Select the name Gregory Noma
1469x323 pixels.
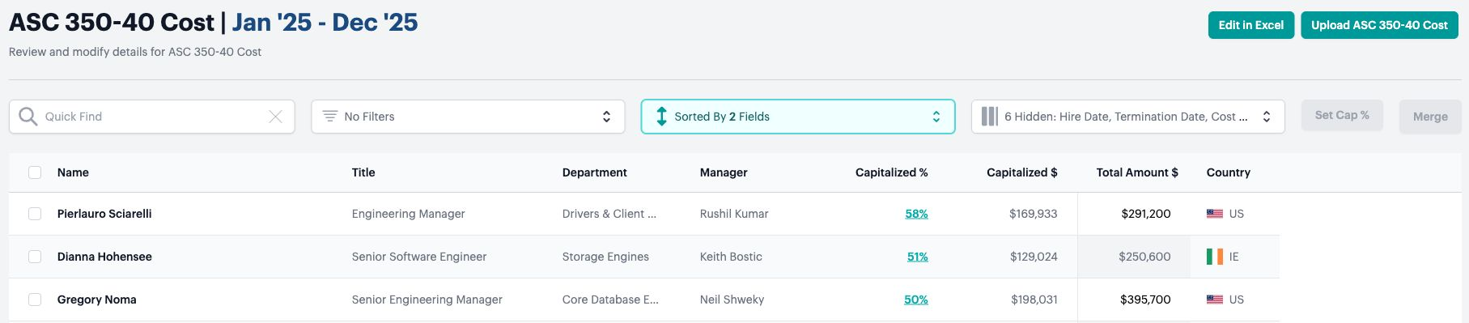click(x=97, y=300)
